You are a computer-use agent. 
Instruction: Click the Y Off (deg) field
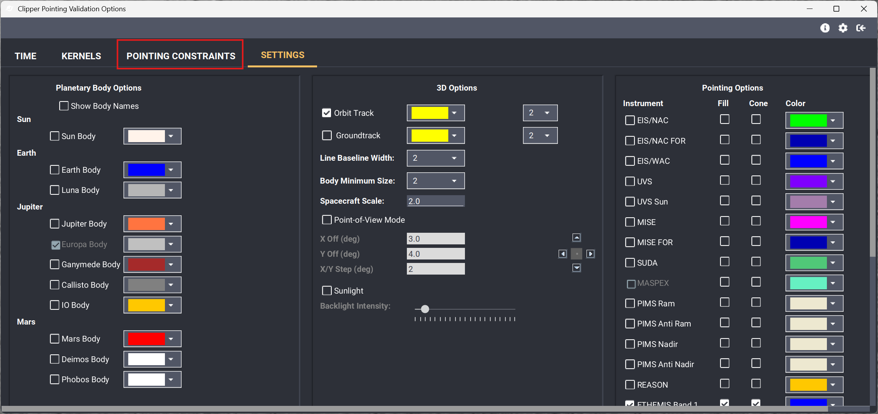point(436,254)
